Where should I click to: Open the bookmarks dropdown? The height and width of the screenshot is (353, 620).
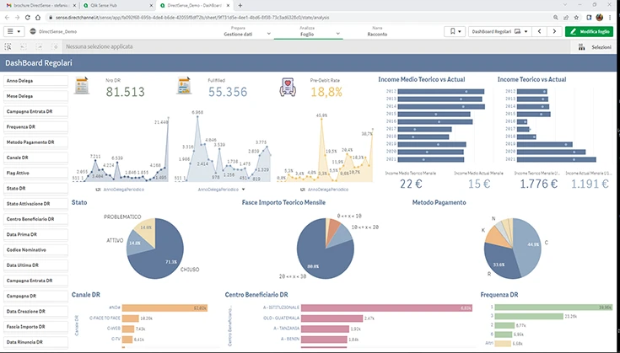coord(455,31)
